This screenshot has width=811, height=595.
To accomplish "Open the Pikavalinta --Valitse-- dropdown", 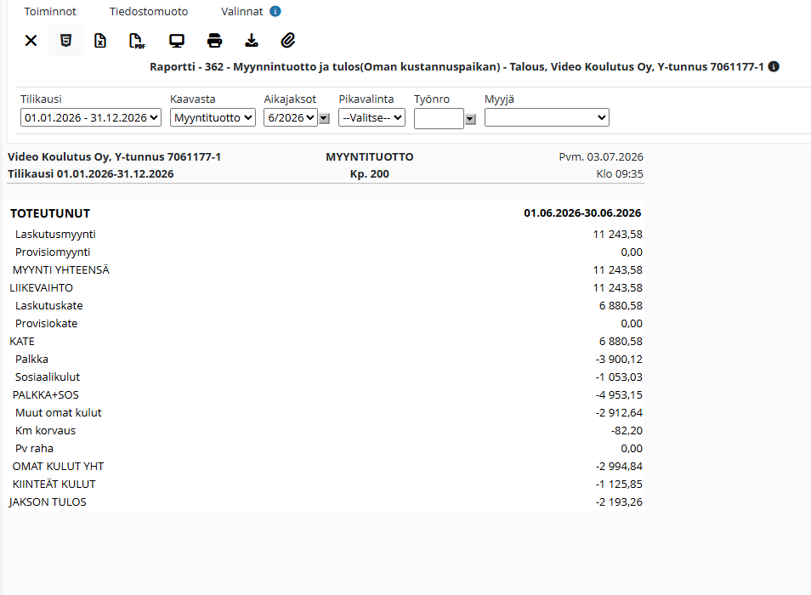I will (371, 117).
